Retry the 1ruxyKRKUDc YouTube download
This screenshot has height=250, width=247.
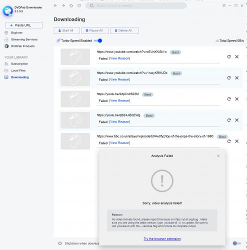[x=229, y=78]
